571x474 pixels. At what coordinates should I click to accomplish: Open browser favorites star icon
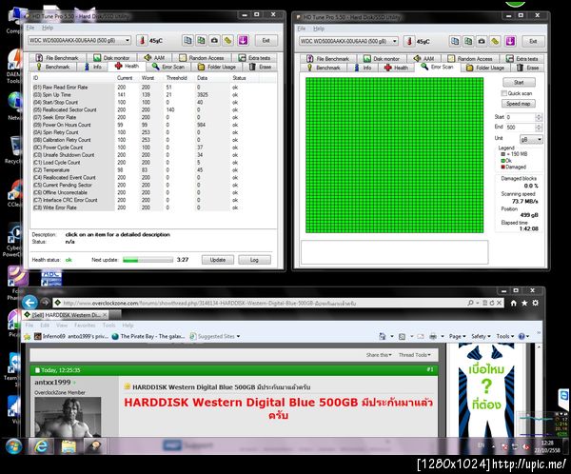coord(524,303)
